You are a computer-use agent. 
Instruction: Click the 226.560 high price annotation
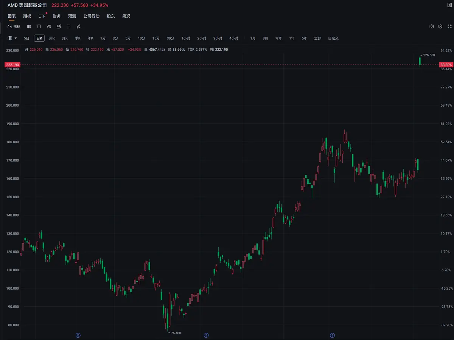pos(429,55)
